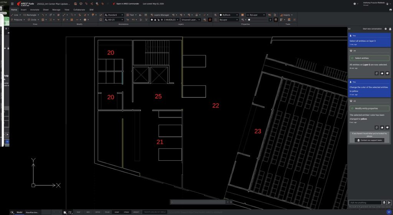This screenshot has width=393, height=215.
Task: Toggle ORTHO in status bar
Action: [98, 212]
